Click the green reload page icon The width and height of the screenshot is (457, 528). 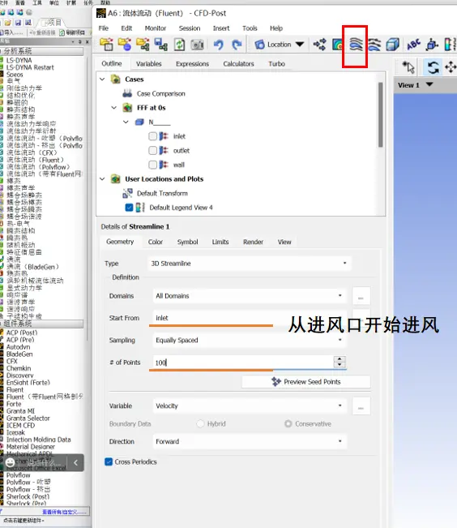(x=179, y=45)
